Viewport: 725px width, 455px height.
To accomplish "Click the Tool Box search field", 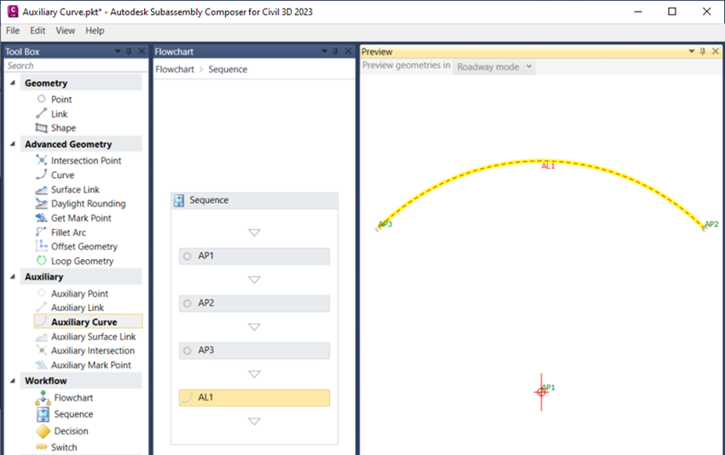I will [75, 66].
